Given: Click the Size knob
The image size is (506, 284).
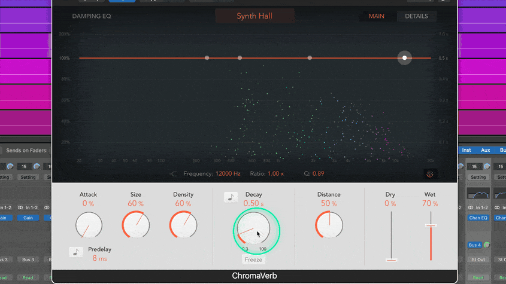Looking at the screenshot, I should (x=136, y=226).
